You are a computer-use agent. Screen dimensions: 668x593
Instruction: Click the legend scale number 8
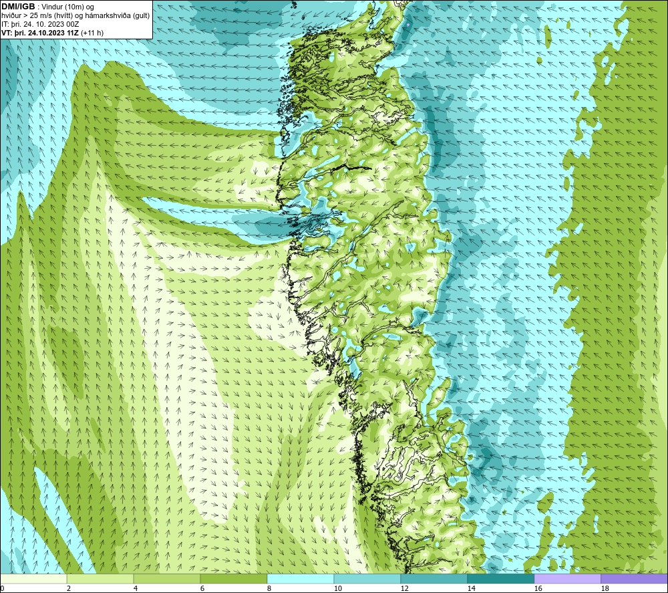click(269, 589)
